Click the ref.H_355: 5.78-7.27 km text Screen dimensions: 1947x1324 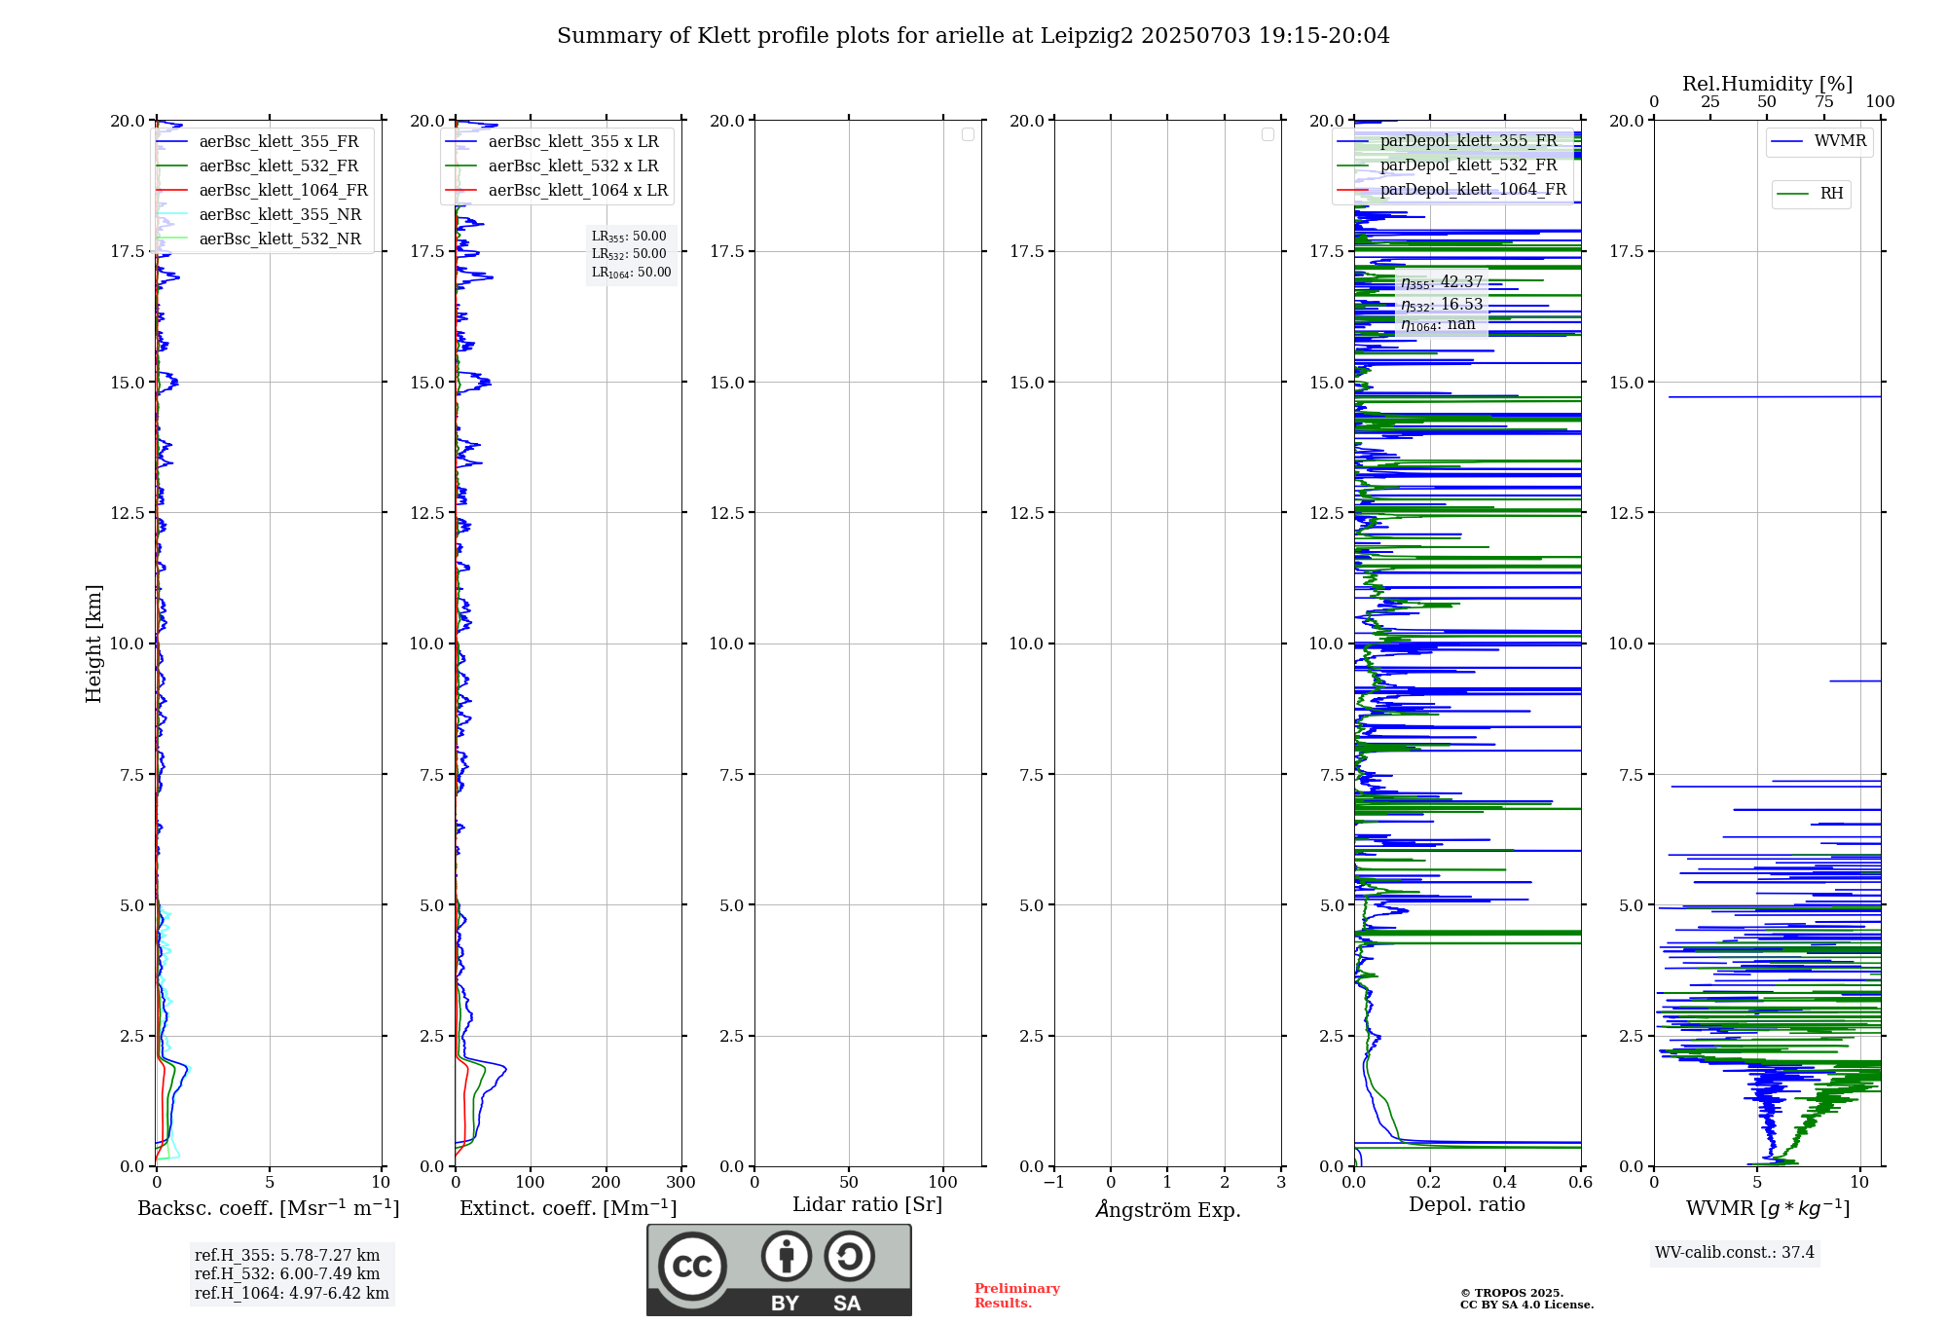click(287, 1256)
